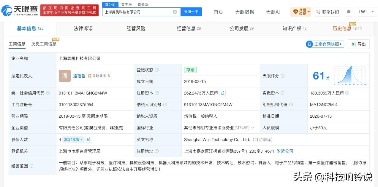Screen dimensions: 378x187
Task: Click the help icon next to 登记状态
Action: click(157, 70)
